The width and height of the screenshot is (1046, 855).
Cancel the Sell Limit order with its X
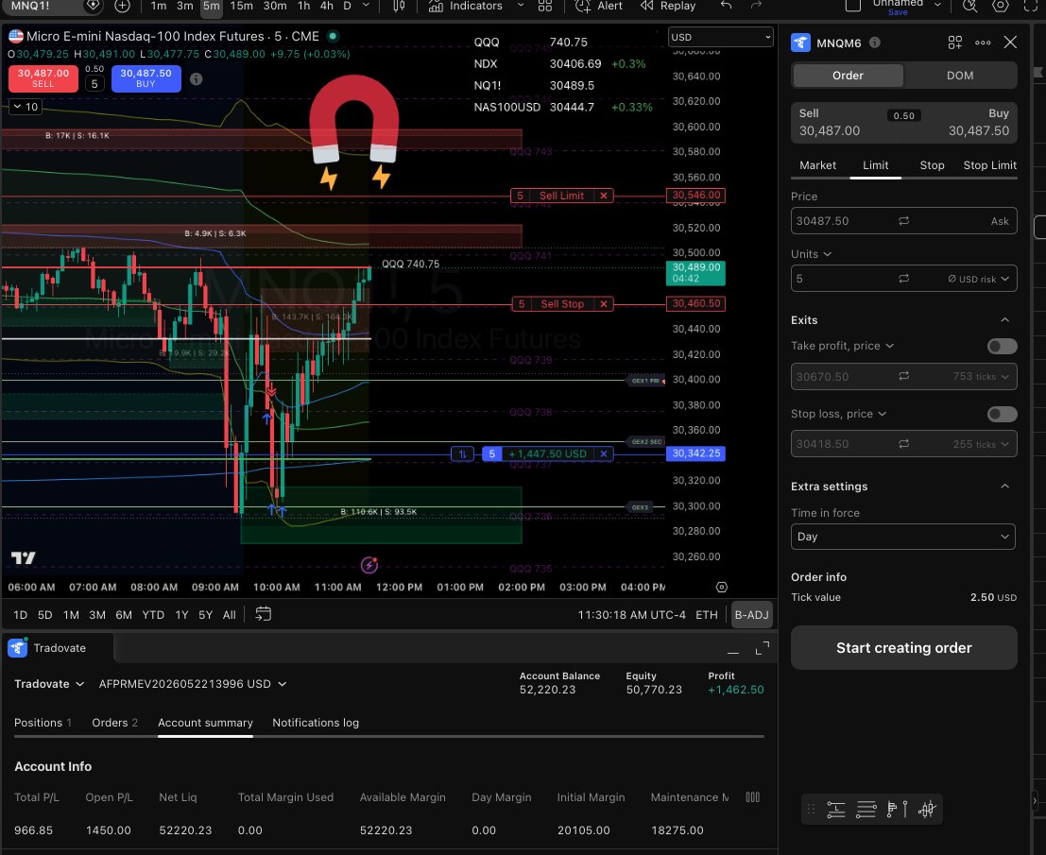(604, 196)
